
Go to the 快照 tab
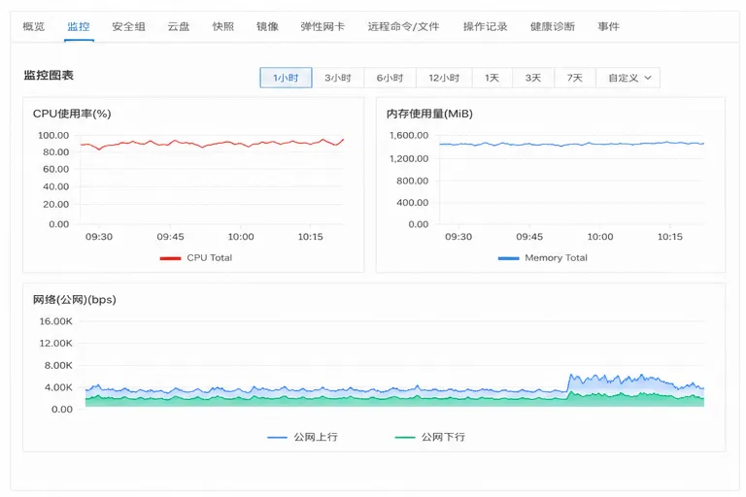pyautogui.click(x=223, y=26)
